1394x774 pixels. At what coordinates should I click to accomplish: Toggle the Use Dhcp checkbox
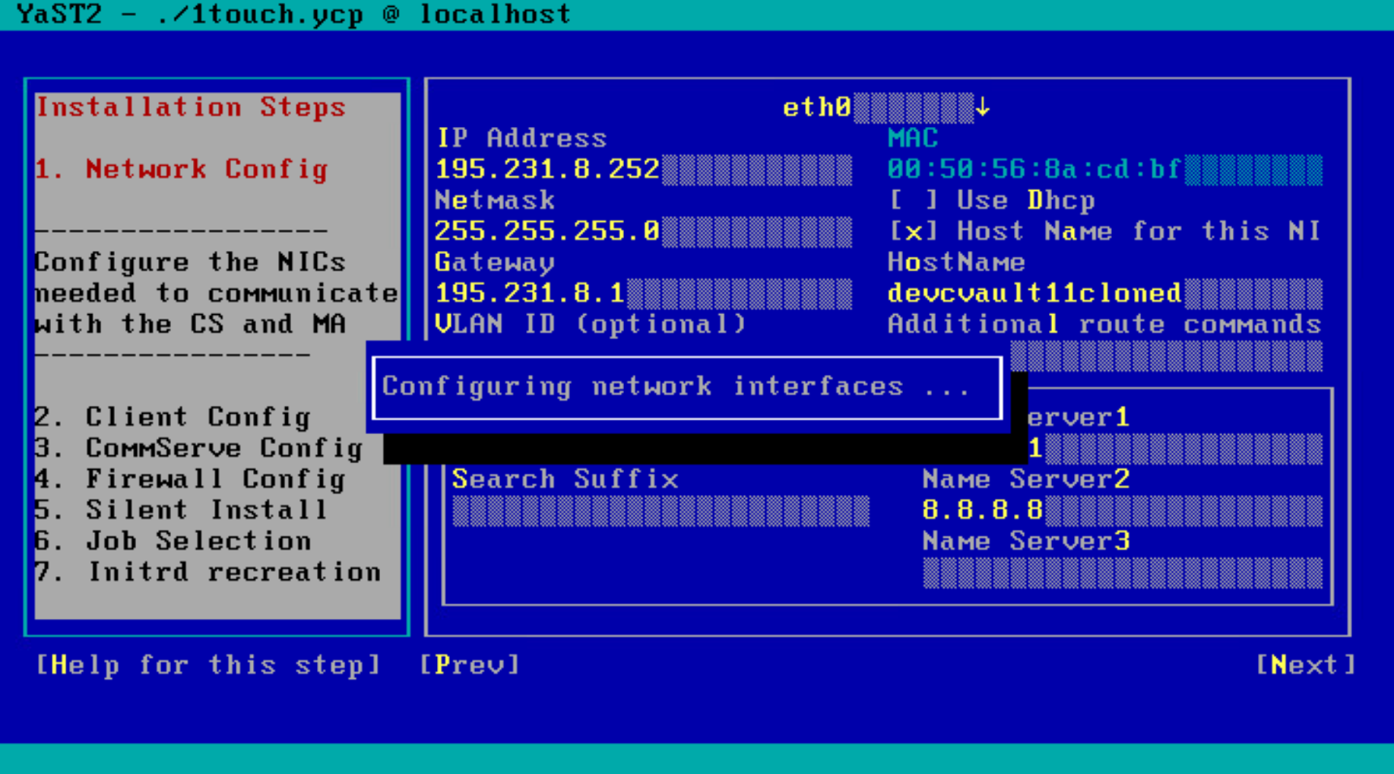coord(992,201)
